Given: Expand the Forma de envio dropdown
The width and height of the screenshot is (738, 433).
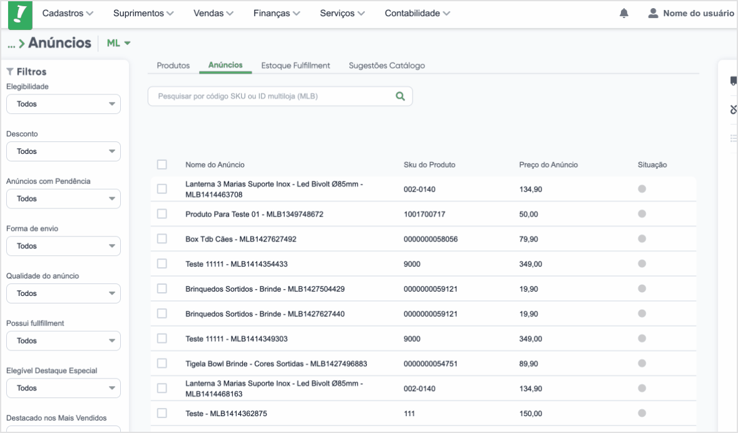Looking at the screenshot, I should point(64,246).
